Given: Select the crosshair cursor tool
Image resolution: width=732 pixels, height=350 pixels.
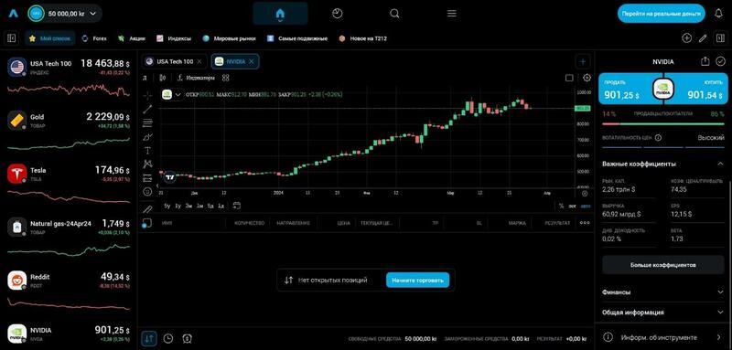Looking at the screenshot, I should pos(147,96).
